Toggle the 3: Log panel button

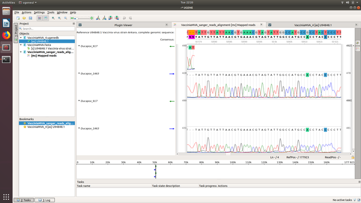(45, 200)
